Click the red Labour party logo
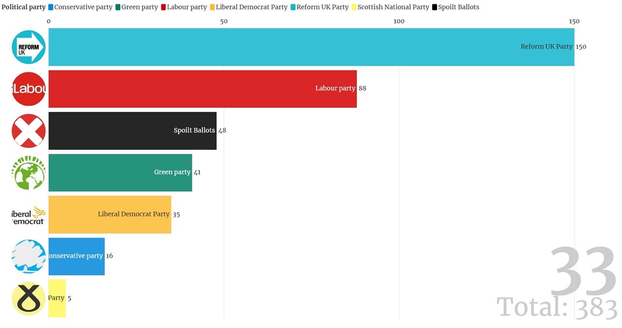Viewport: 622px width, 328px height. (x=28, y=89)
